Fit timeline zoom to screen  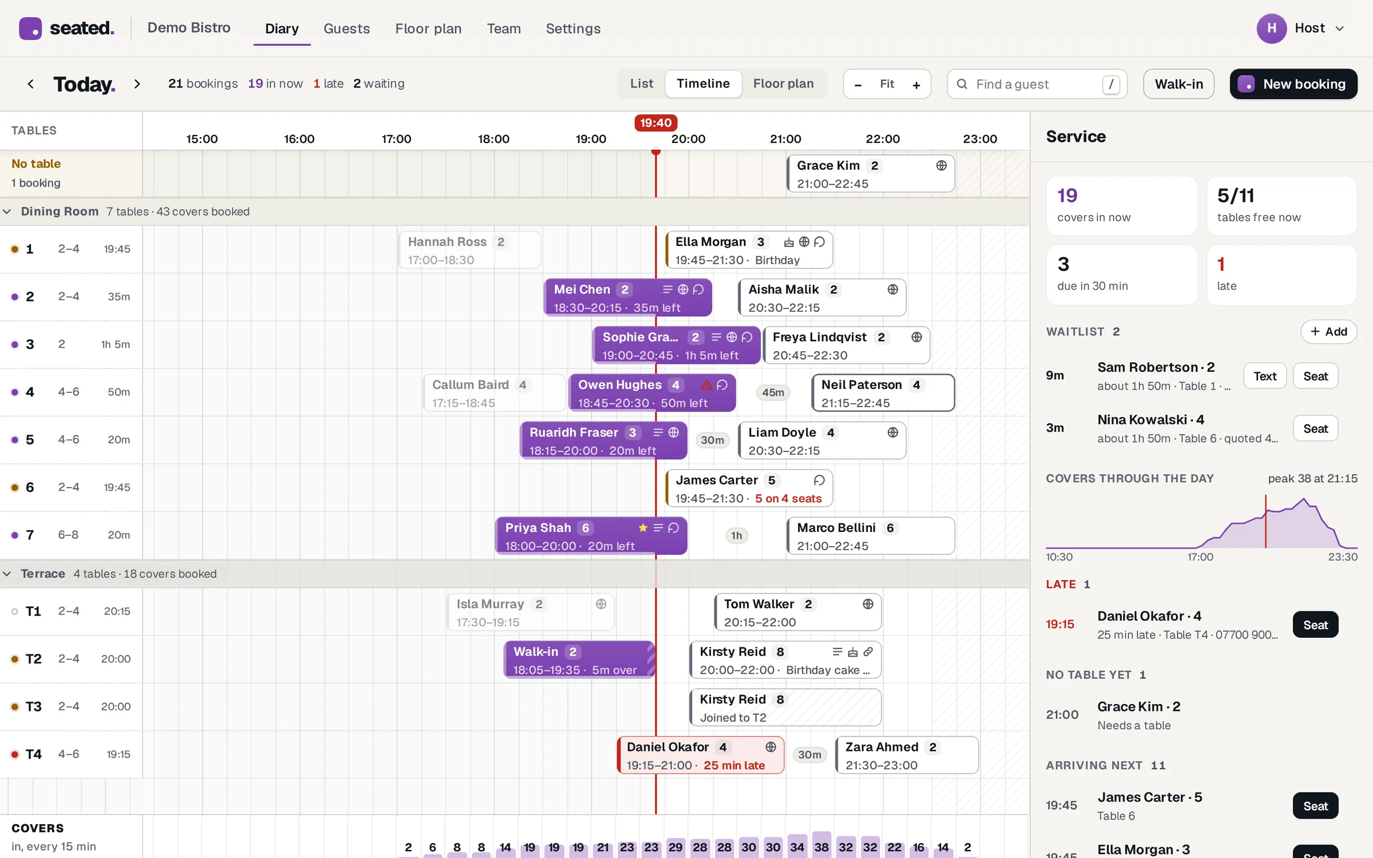click(887, 85)
